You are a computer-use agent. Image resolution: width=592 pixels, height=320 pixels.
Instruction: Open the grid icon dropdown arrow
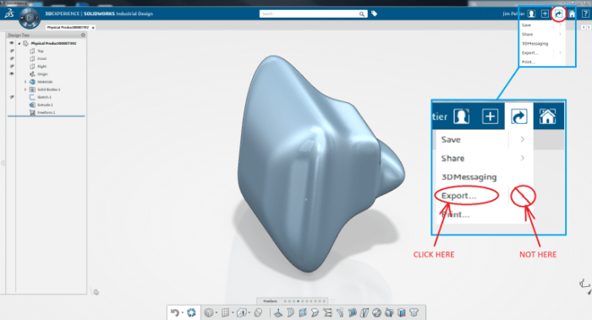pos(233,312)
